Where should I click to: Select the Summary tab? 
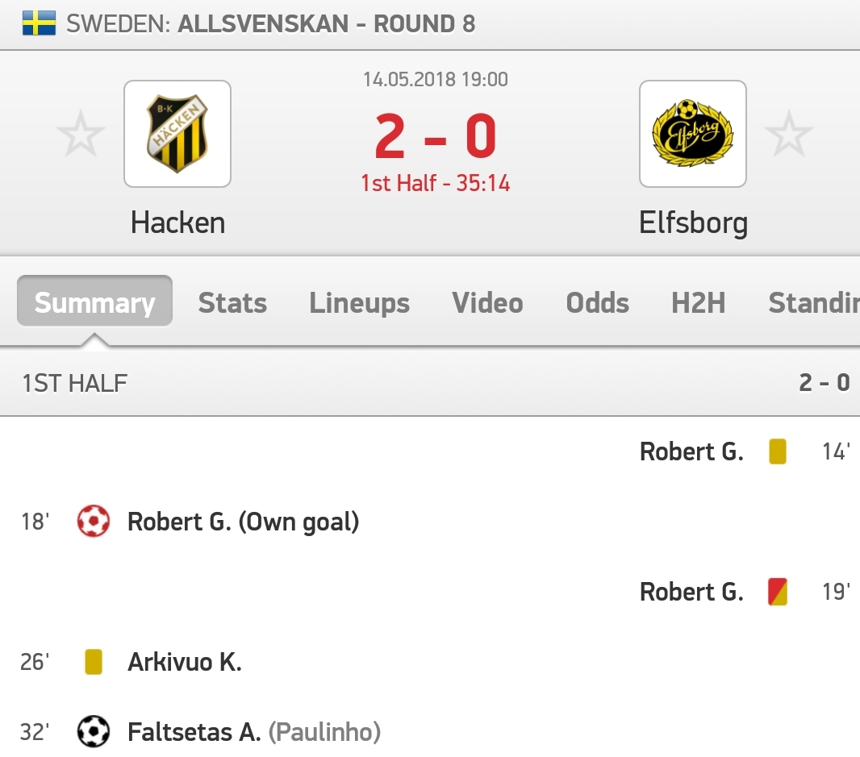click(95, 301)
